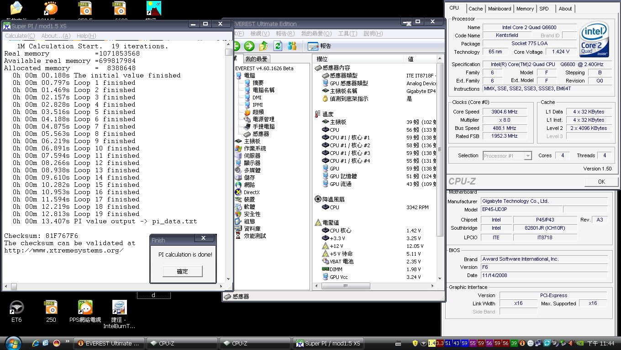This screenshot has width=621, height=350.
Task: Expand 作業系統 operating system node
Action: point(255,149)
